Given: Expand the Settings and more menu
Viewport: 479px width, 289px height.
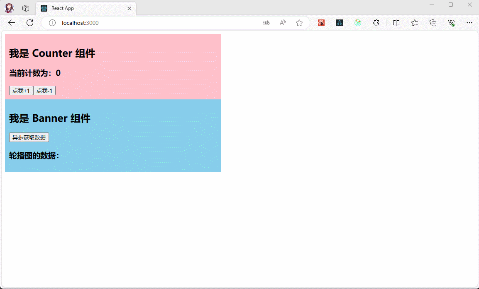Looking at the screenshot, I should 469,23.
